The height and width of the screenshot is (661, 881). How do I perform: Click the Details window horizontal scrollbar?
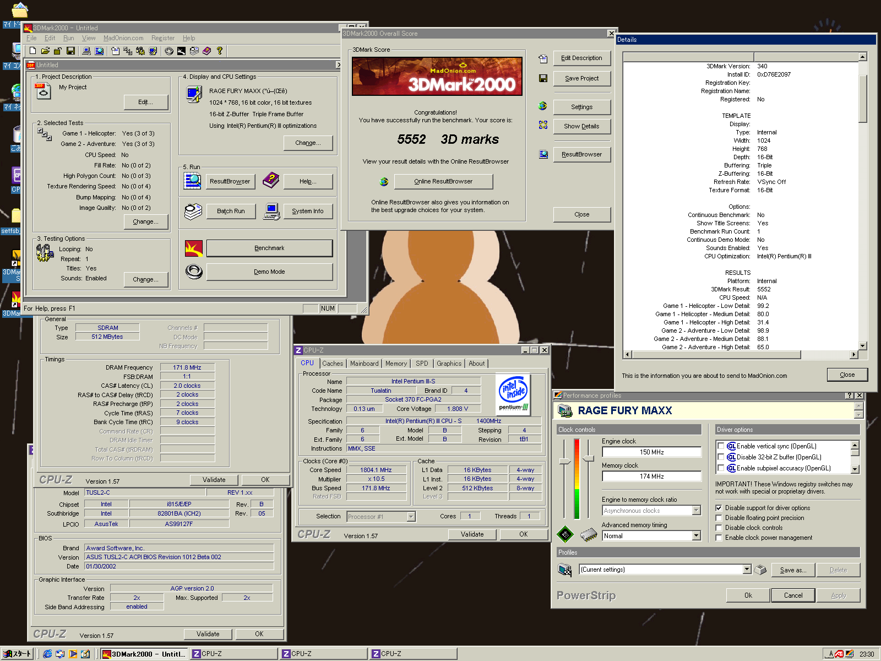(x=741, y=355)
